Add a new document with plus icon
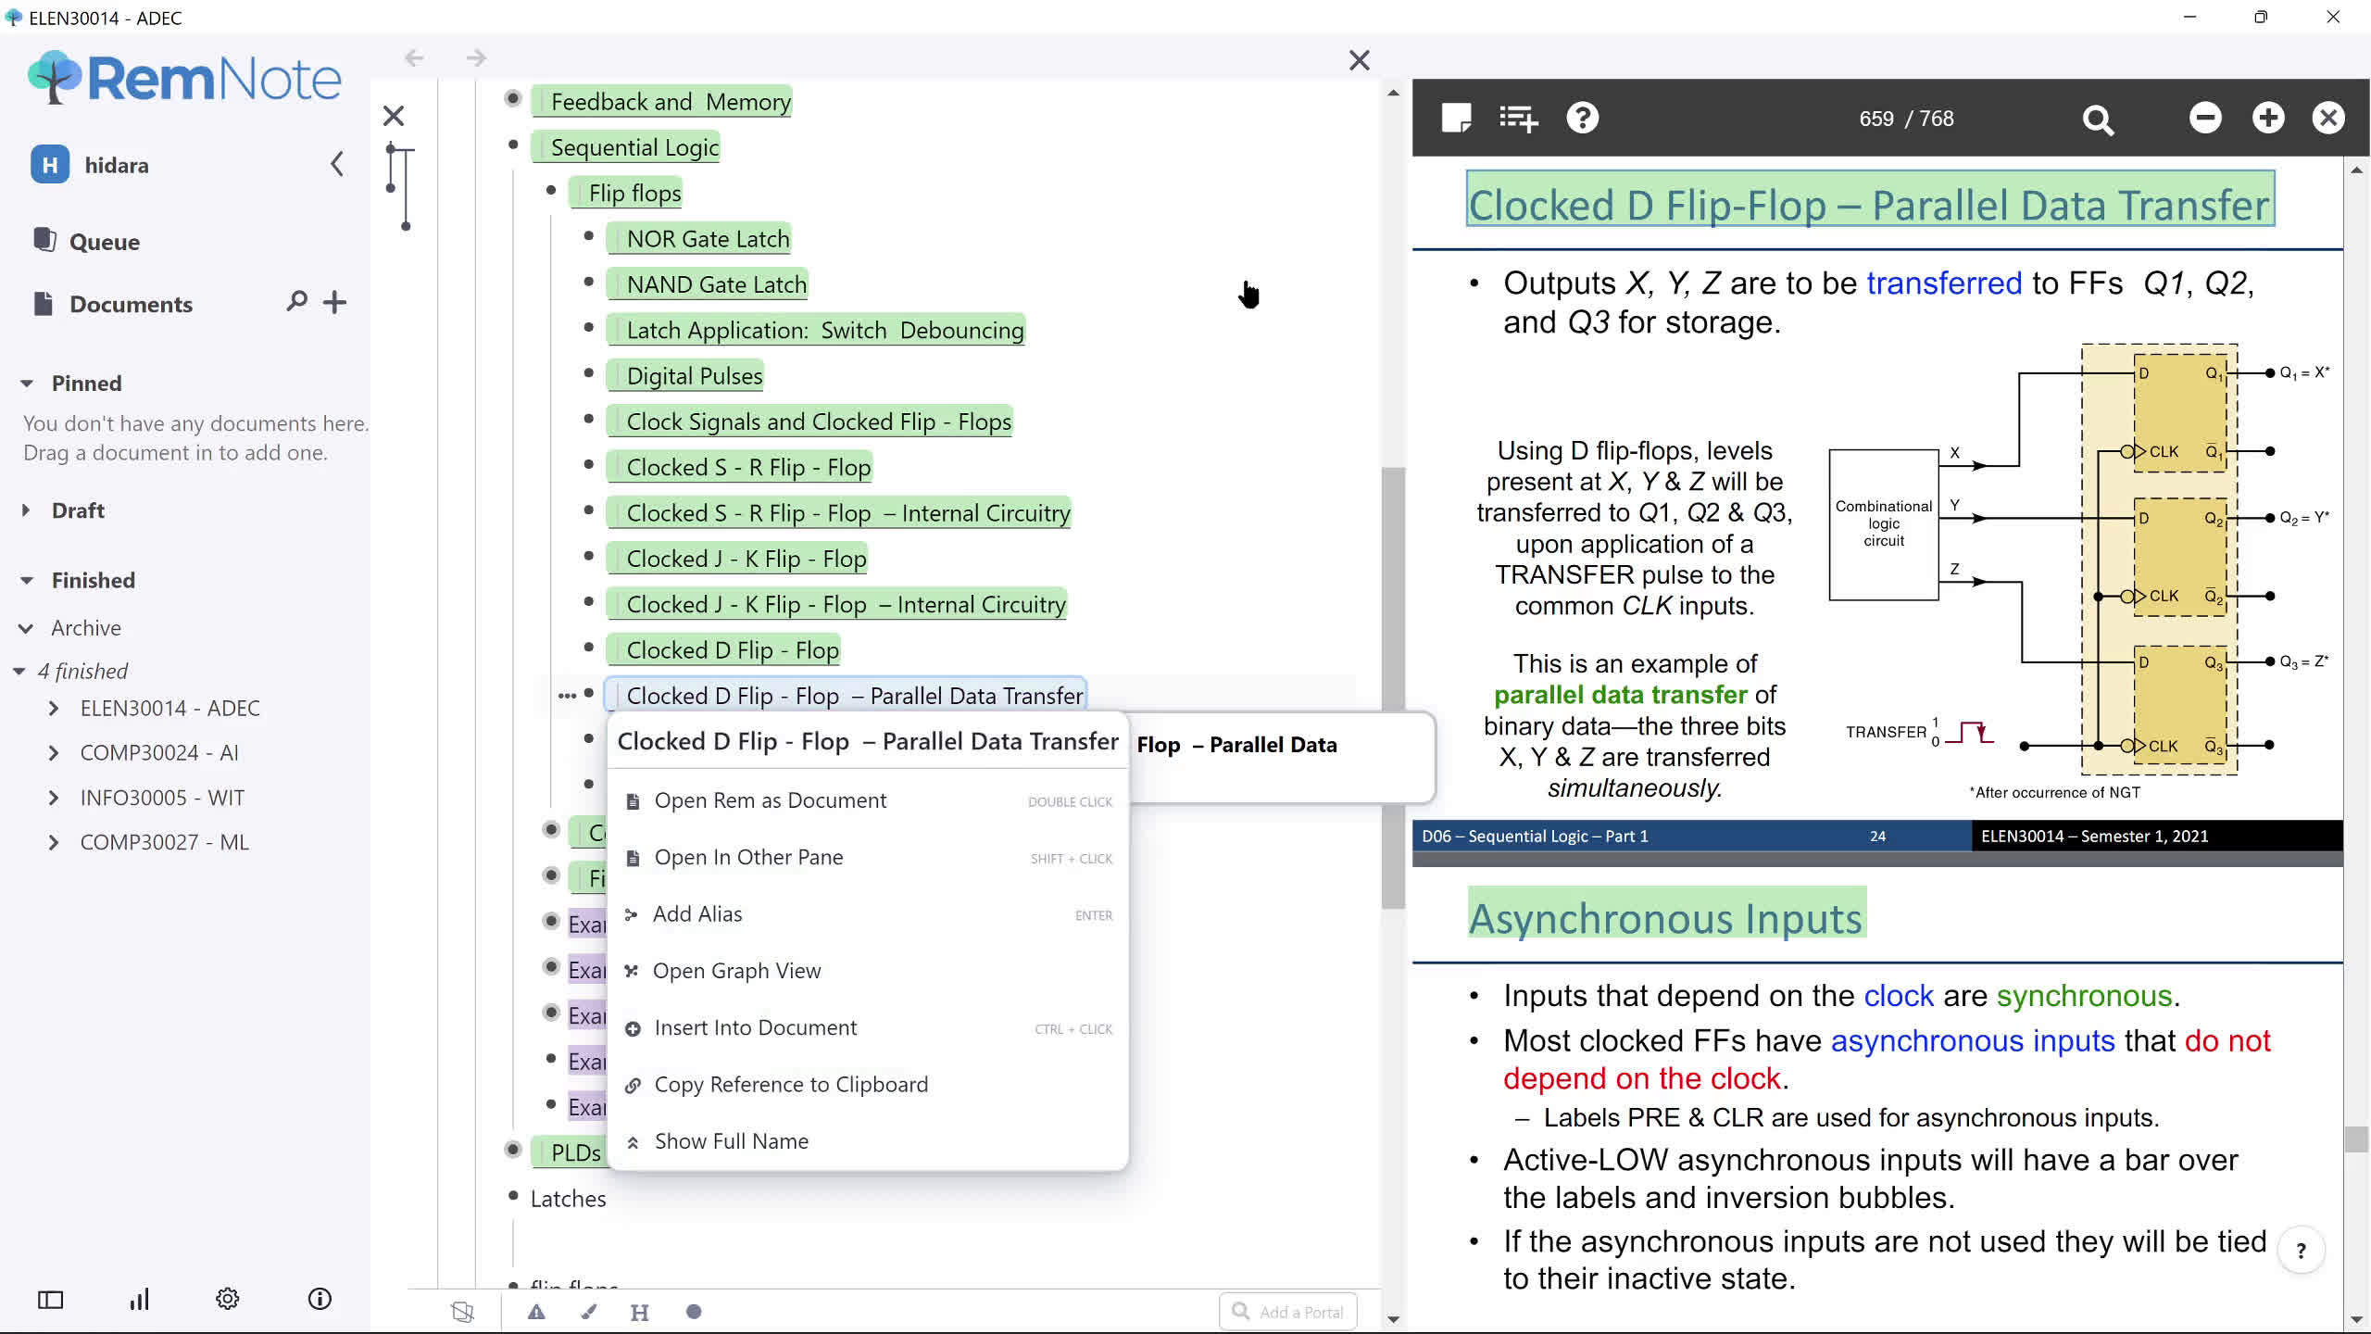The height and width of the screenshot is (1334, 2371). [x=335, y=302]
